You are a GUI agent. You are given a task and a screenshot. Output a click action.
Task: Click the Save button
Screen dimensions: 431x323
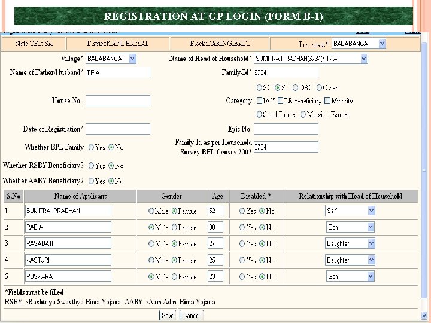[x=168, y=315]
